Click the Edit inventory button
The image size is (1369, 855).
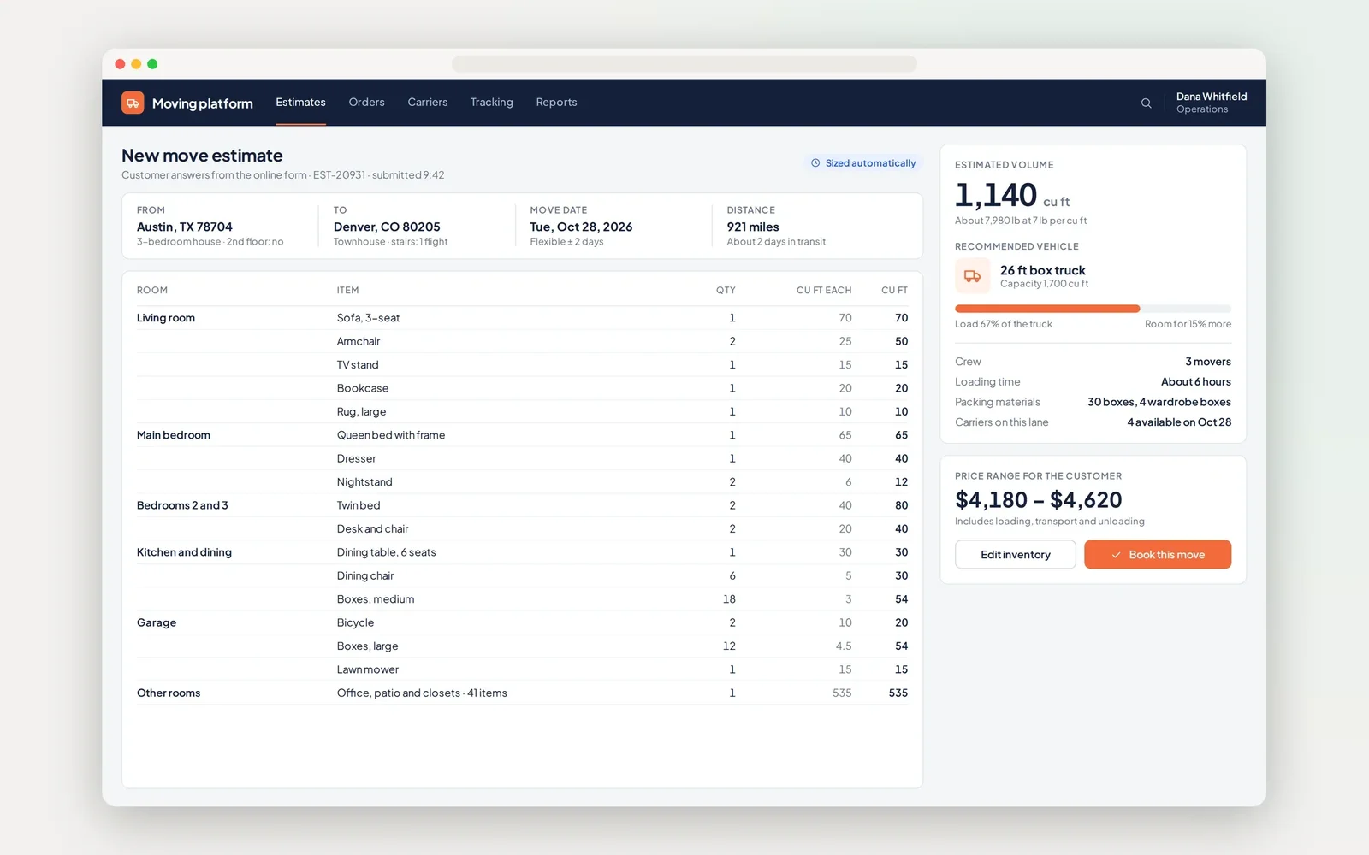coord(1015,554)
